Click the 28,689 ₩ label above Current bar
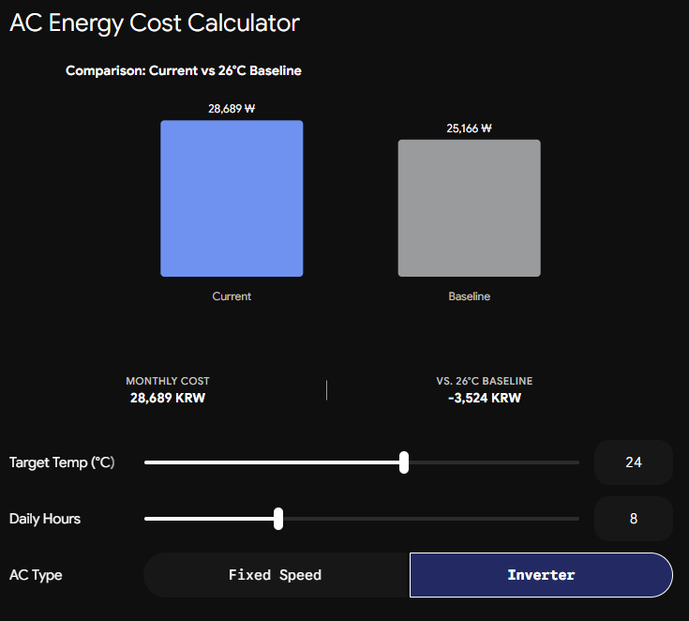This screenshot has height=621, width=689. (x=232, y=109)
